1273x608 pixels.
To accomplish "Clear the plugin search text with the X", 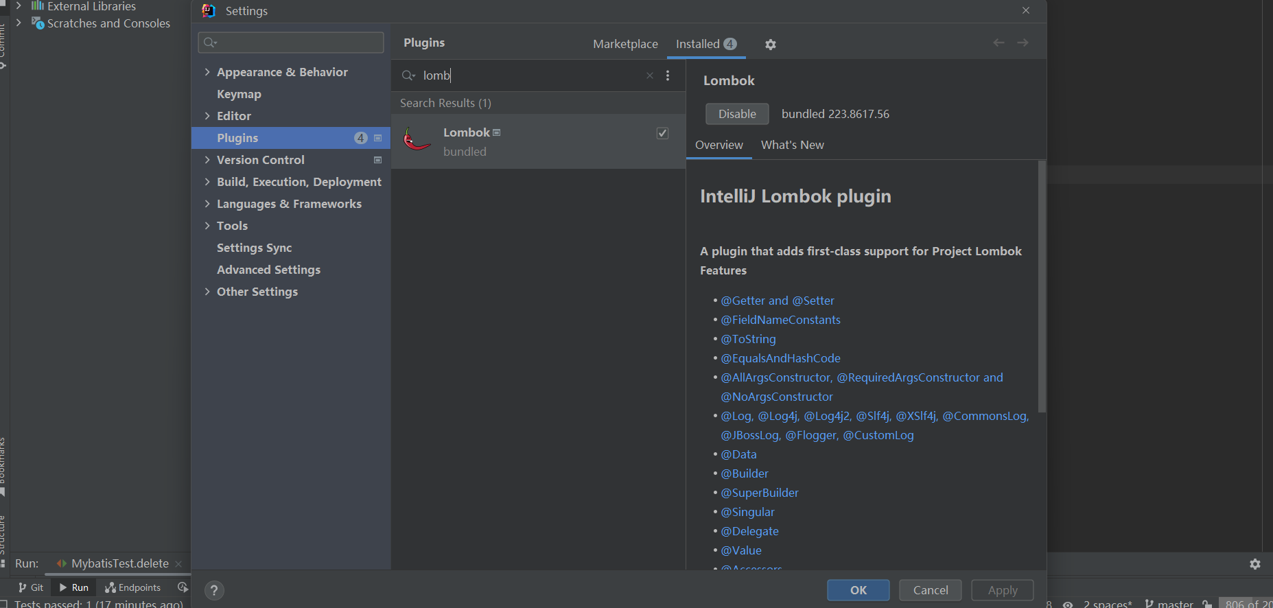I will [x=650, y=75].
